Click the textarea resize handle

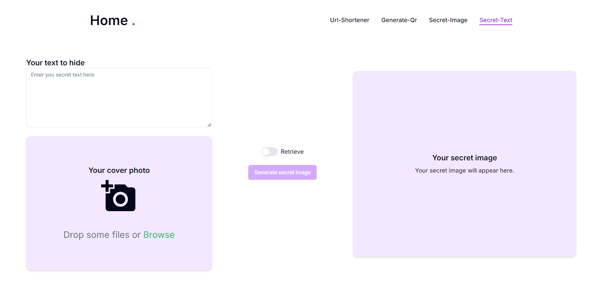tap(209, 125)
